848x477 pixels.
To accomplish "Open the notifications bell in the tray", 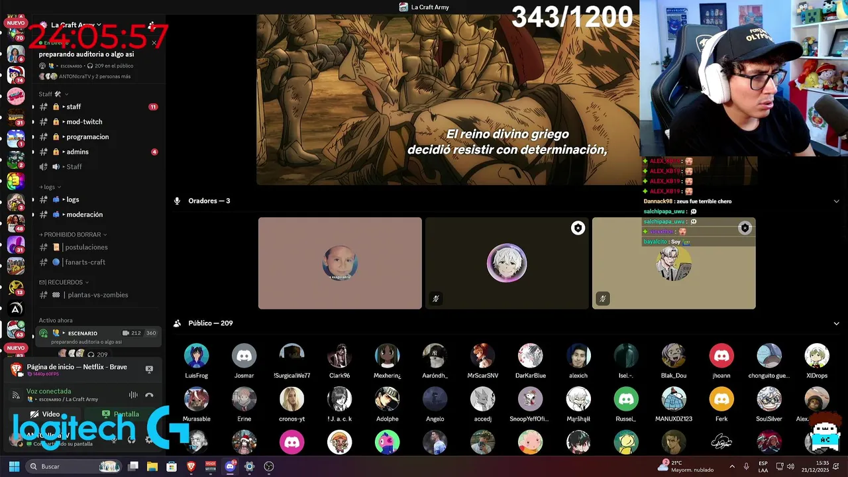I will [837, 466].
